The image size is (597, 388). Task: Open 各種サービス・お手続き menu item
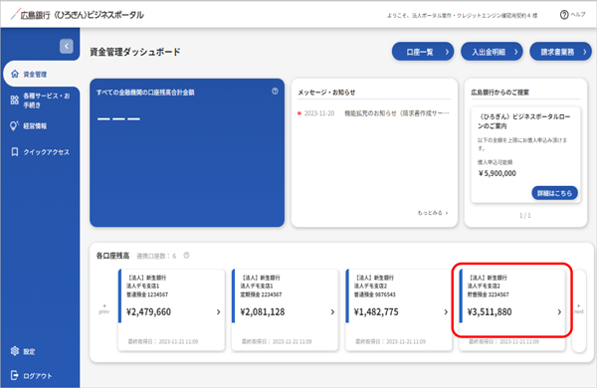pyautogui.click(x=40, y=100)
